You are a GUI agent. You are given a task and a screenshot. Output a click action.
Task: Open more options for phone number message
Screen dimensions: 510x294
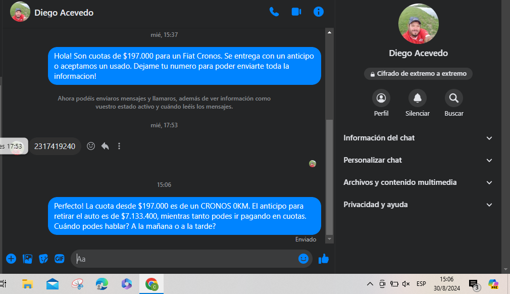coord(119,146)
